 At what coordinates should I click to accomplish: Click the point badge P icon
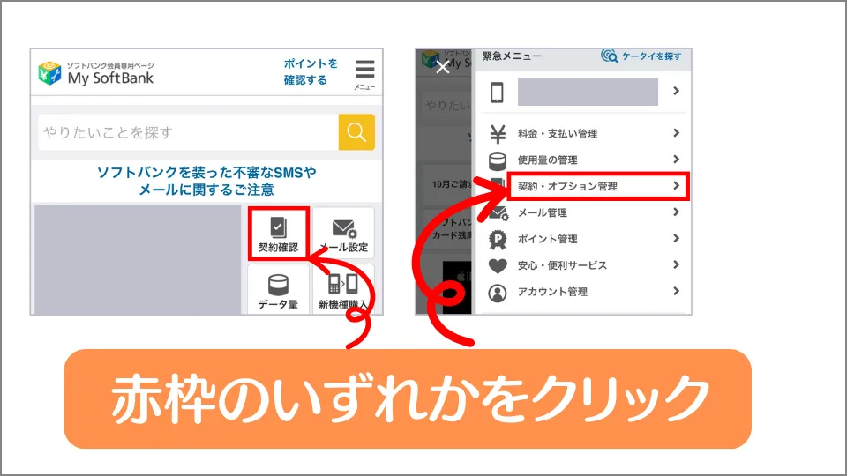click(x=498, y=240)
